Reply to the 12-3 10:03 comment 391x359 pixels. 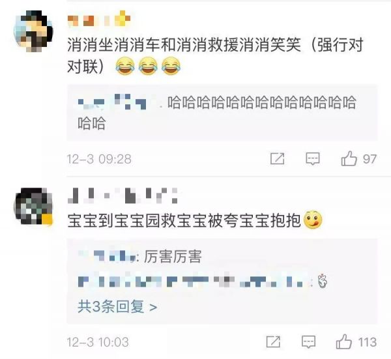[308, 342]
